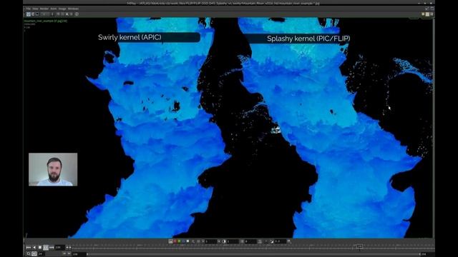The width and height of the screenshot is (458, 257).
Task: Click the icon right of gamma field
Action: [289, 241]
